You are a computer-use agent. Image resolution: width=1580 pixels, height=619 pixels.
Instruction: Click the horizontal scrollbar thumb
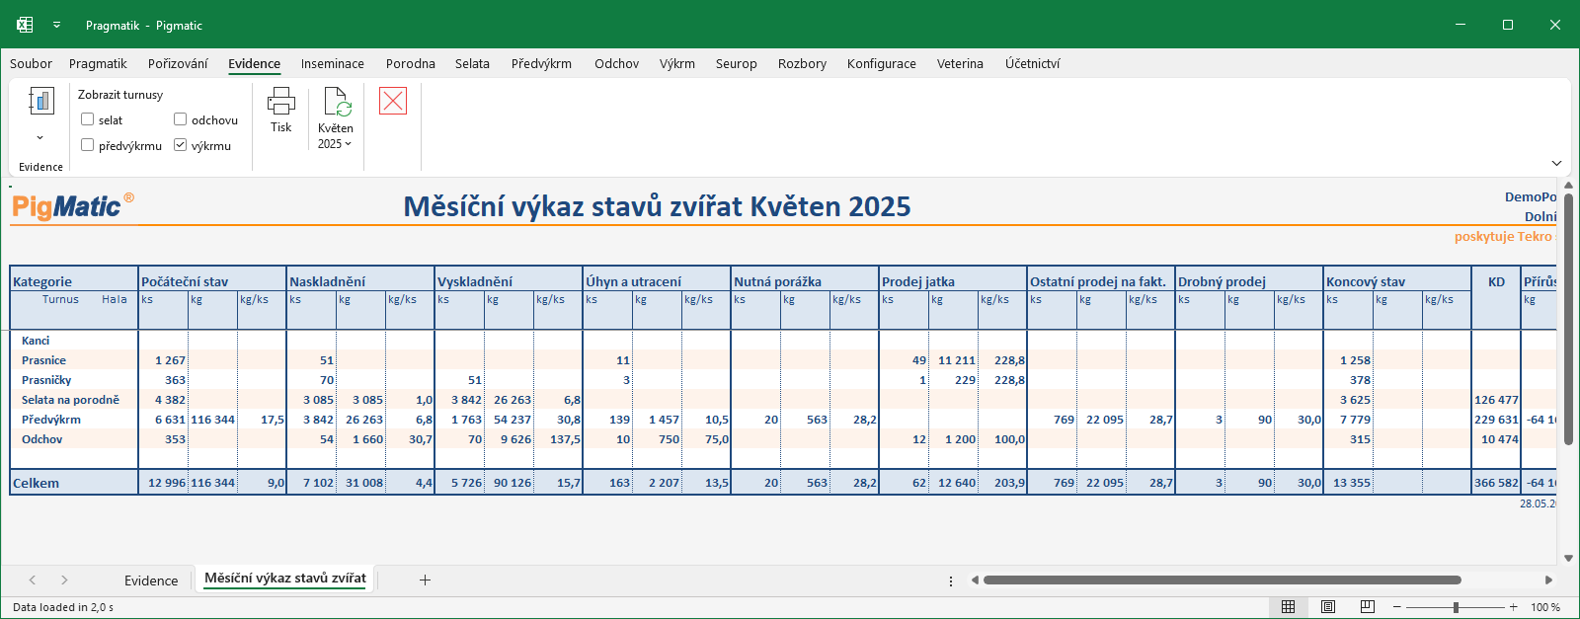(1222, 580)
